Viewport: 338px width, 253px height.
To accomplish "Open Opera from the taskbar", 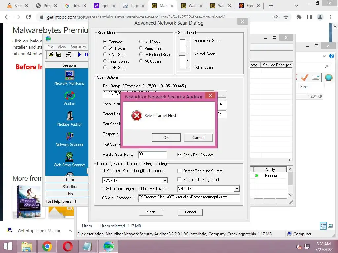I will [68, 246].
